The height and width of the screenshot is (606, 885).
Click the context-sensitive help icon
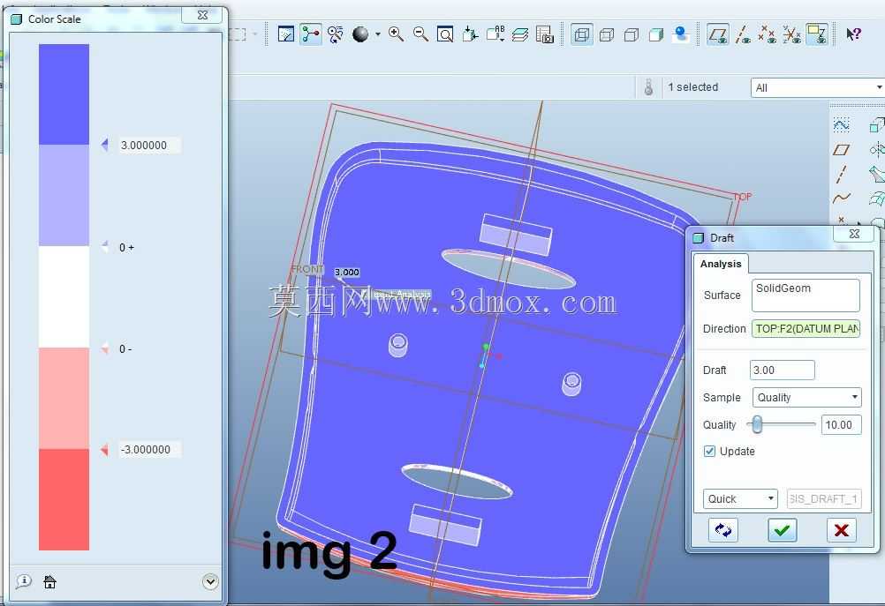coord(853,34)
